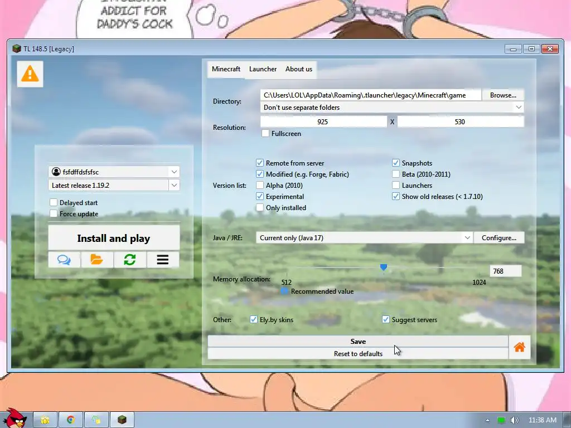This screenshot has height=428, width=571.
Task: Enable the Launchers checkbox
Action: click(x=396, y=185)
